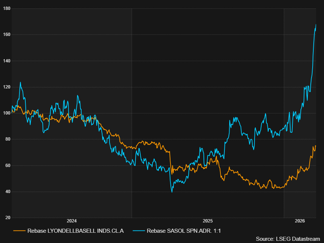324x243 pixels.
Task: Click the 2026 x-axis label
Action: [x=300, y=221]
